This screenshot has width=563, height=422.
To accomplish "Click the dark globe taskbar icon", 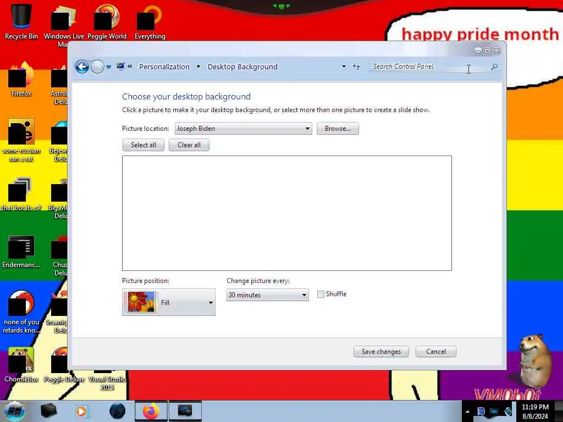I will [x=118, y=411].
